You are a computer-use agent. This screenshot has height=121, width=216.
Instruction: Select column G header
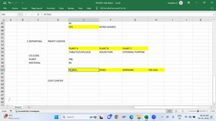[x=135, y=20]
